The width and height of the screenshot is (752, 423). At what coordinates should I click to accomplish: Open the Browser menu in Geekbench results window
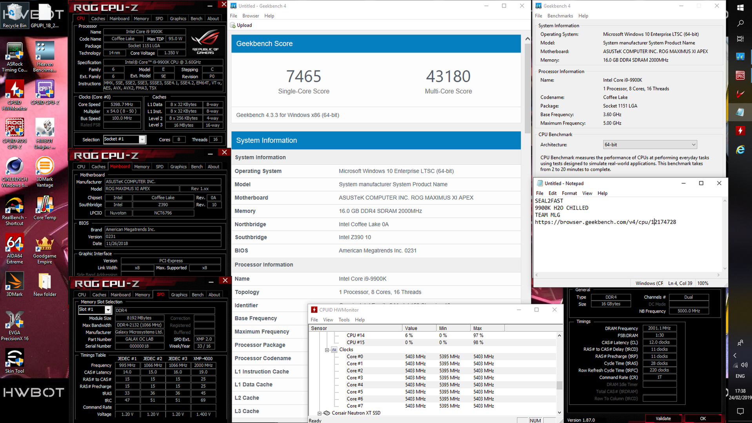pyautogui.click(x=251, y=16)
